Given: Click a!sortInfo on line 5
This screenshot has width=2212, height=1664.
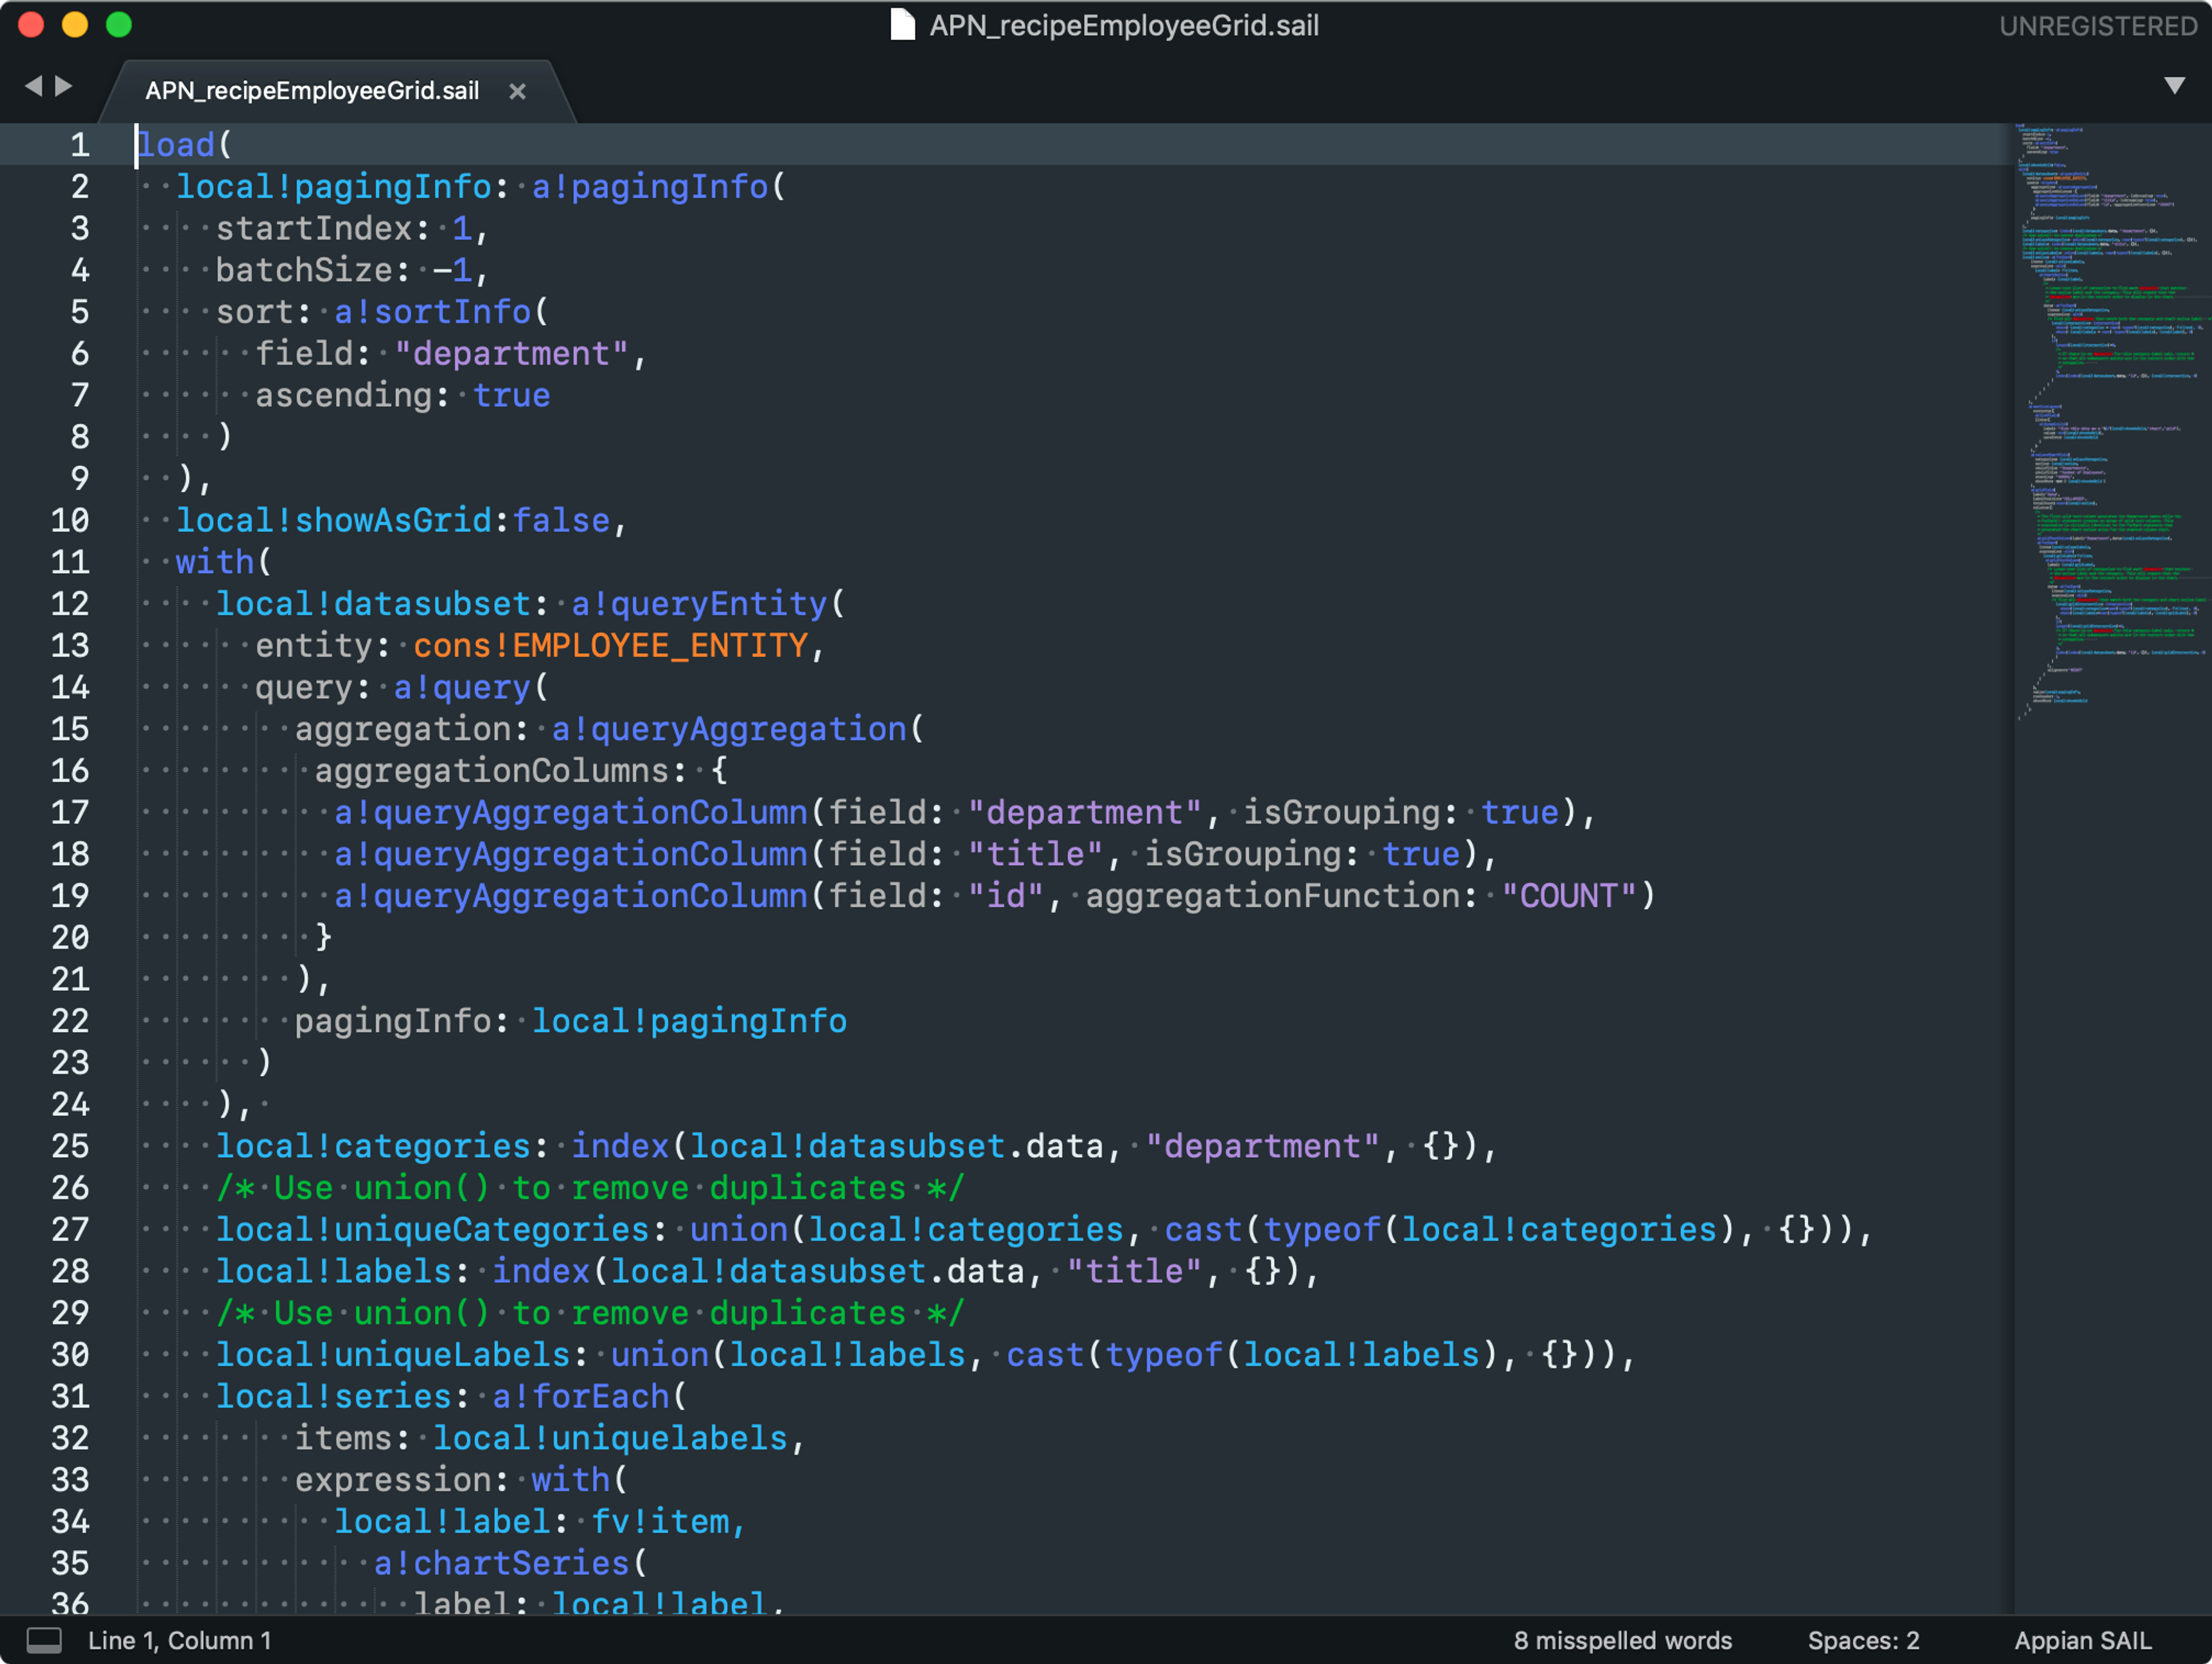Looking at the screenshot, I should point(432,313).
